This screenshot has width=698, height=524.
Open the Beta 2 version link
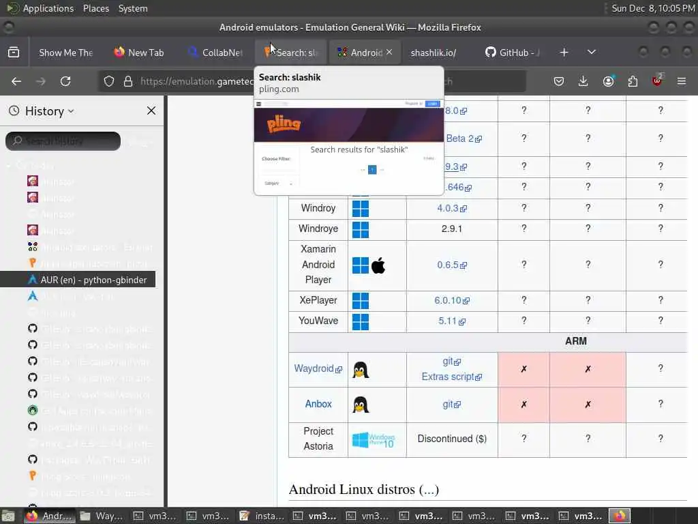click(x=464, y=139)
